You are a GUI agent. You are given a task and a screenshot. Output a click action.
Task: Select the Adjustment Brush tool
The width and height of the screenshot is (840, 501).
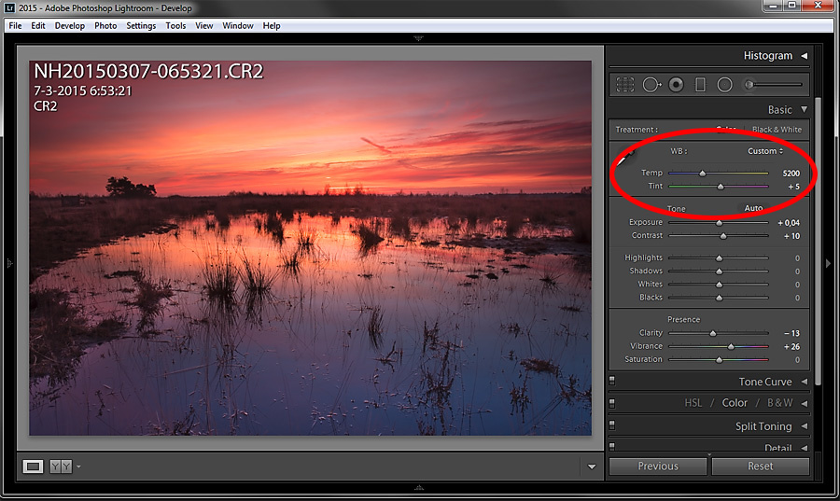click(774, 85)
